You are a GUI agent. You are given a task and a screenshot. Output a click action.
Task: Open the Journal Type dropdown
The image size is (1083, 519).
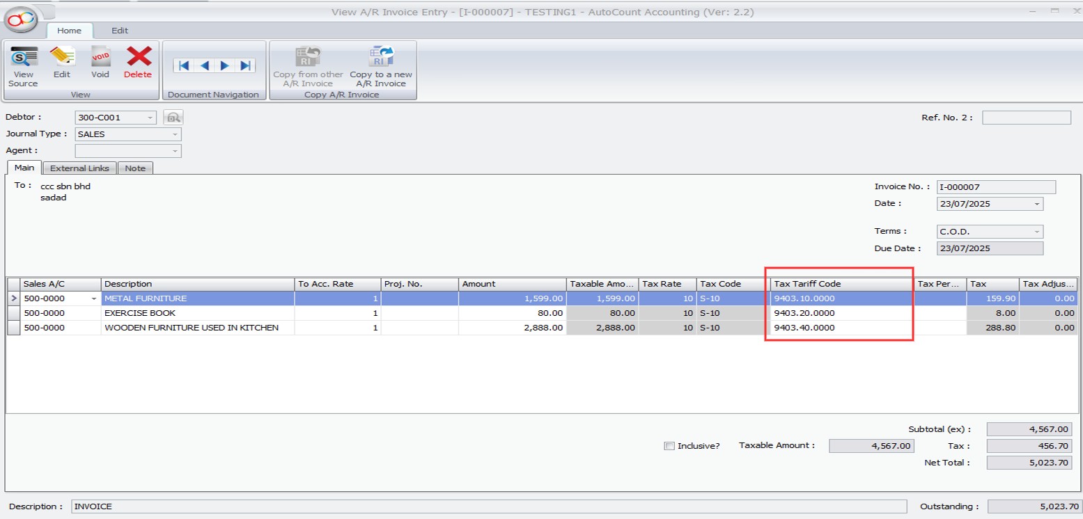pyautogui.click(x=175, y=134)
